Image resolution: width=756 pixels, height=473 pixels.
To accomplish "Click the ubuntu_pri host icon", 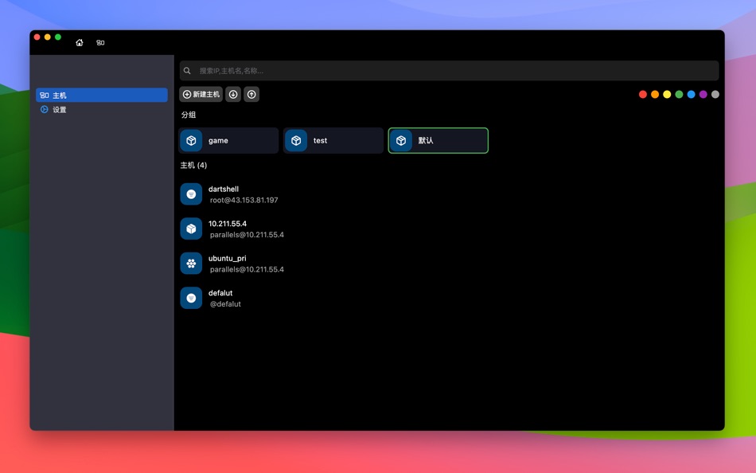I will coord(191,263).
